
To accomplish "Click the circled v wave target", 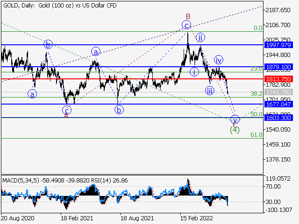I will point(235,119).
